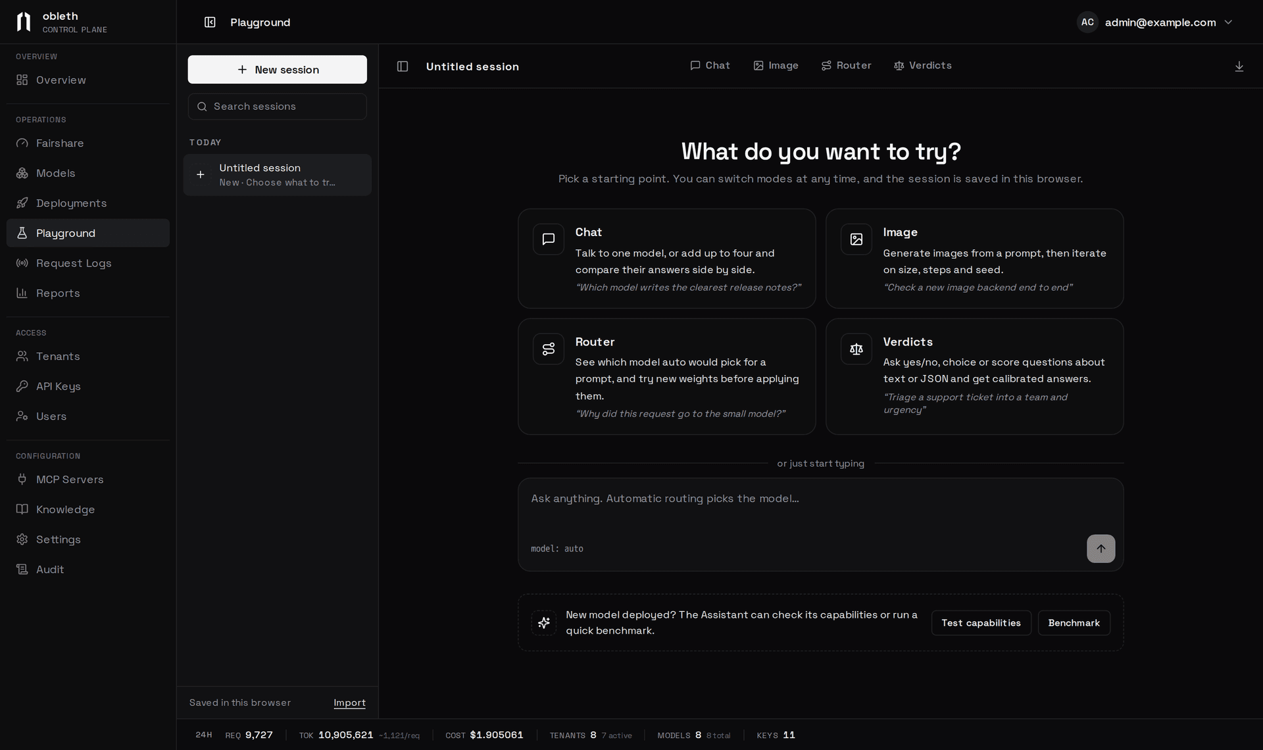
Task: Click the Chat card speech bubble icon
Action: pos(549,239)
